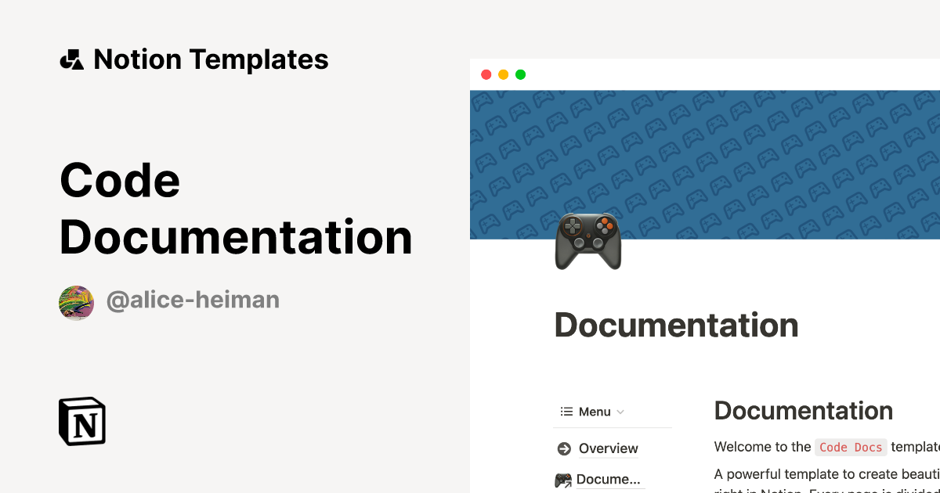
Task: Click the Notion logo at bottom left
Action: point(81,421)
